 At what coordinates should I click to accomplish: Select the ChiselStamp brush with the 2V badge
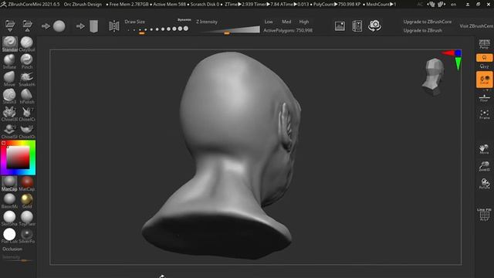pos(9,131)
